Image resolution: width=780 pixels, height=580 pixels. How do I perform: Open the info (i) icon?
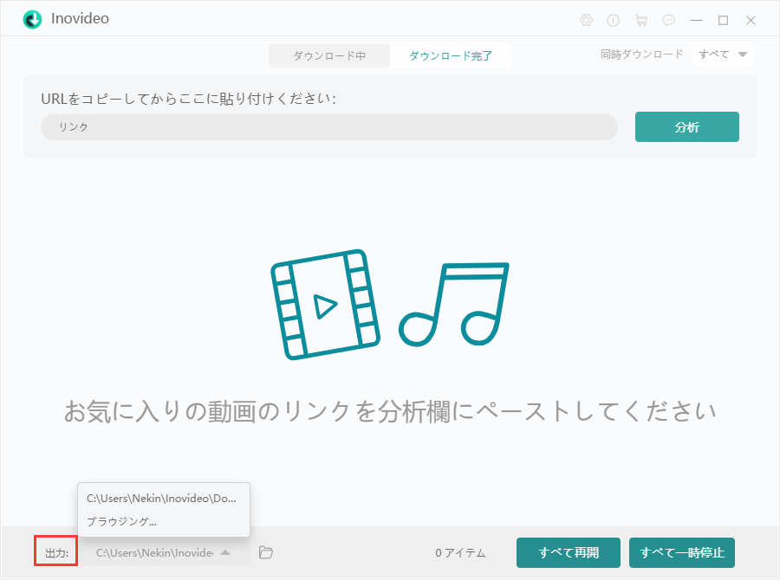[x=613, y=21]
